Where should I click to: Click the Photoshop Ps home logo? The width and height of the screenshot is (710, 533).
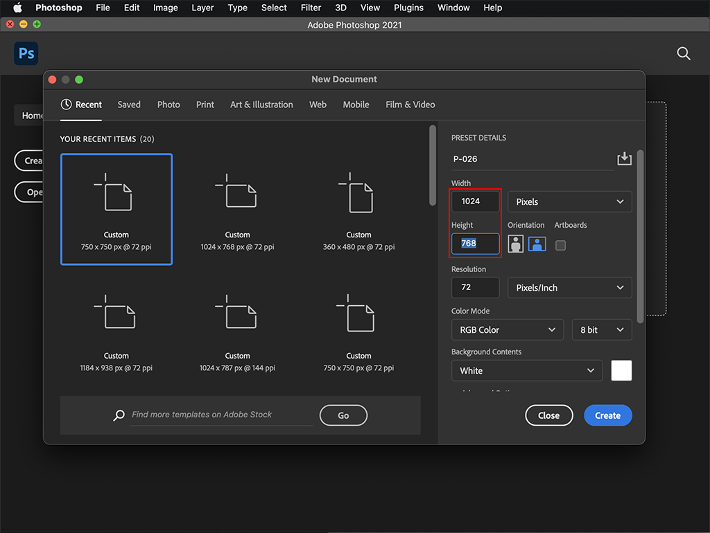tap(26, 53)
